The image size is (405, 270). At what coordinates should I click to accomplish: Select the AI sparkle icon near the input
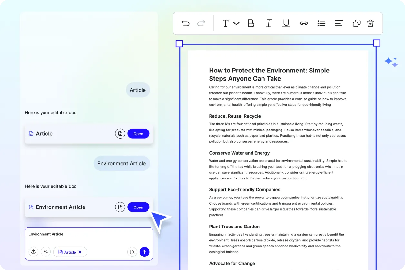point(46,252)
